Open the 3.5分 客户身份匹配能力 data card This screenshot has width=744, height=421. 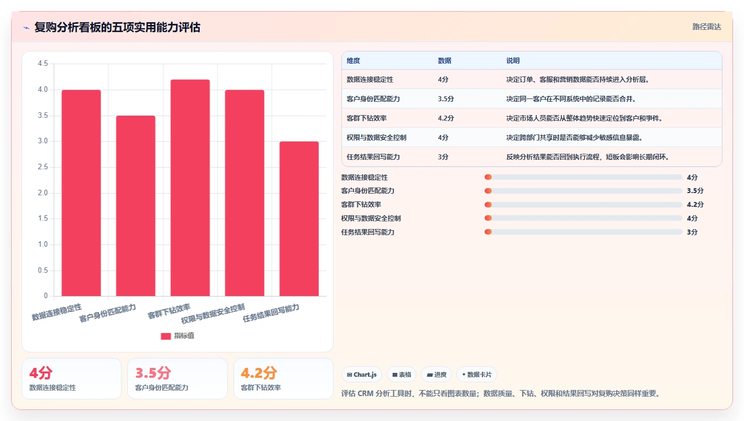point(178,378)
